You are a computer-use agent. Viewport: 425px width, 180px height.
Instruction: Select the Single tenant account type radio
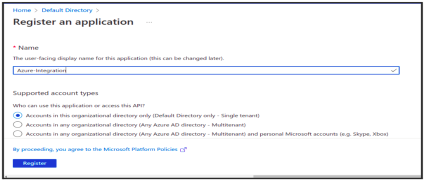click(17, 115)
